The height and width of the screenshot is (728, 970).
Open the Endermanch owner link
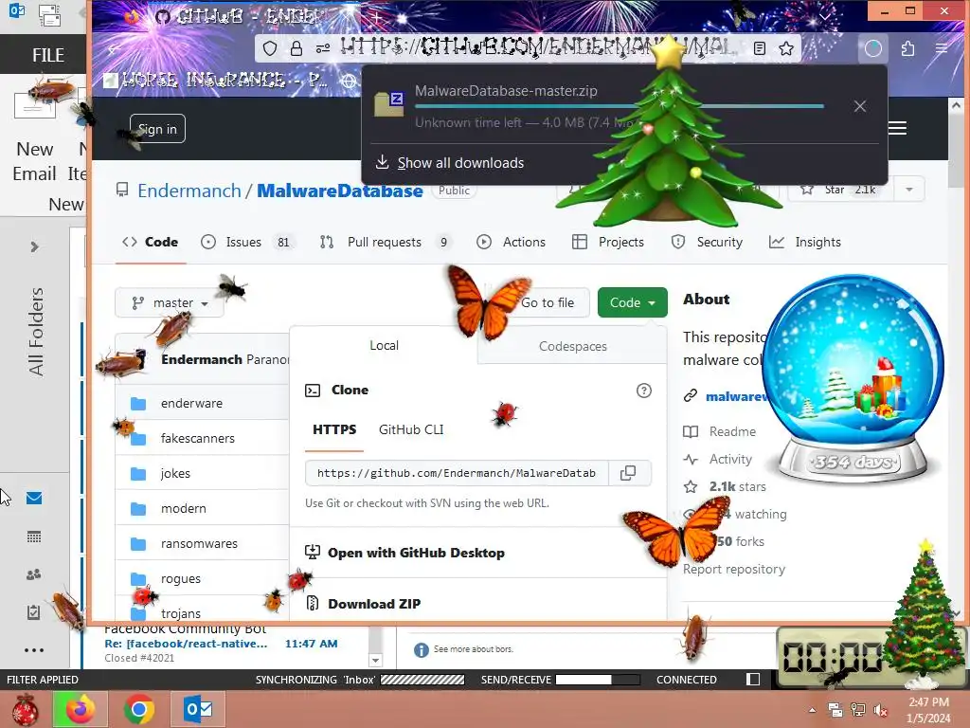coord(189,191)
